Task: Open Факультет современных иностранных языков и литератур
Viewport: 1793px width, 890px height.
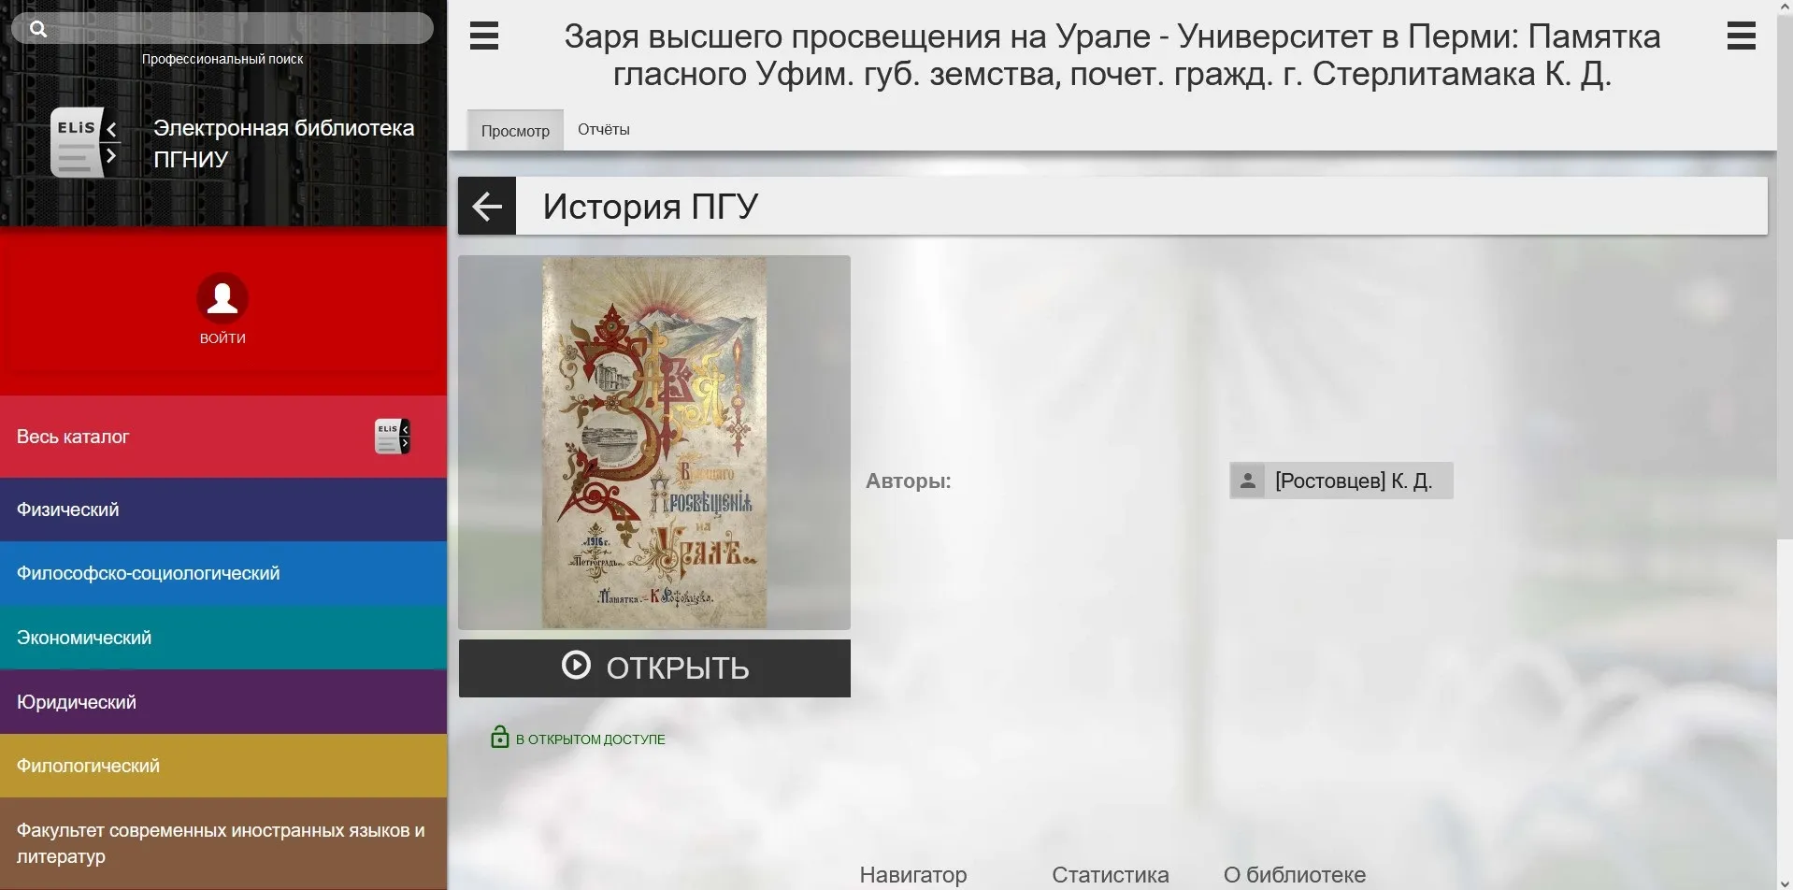Action: coord(223,843)
